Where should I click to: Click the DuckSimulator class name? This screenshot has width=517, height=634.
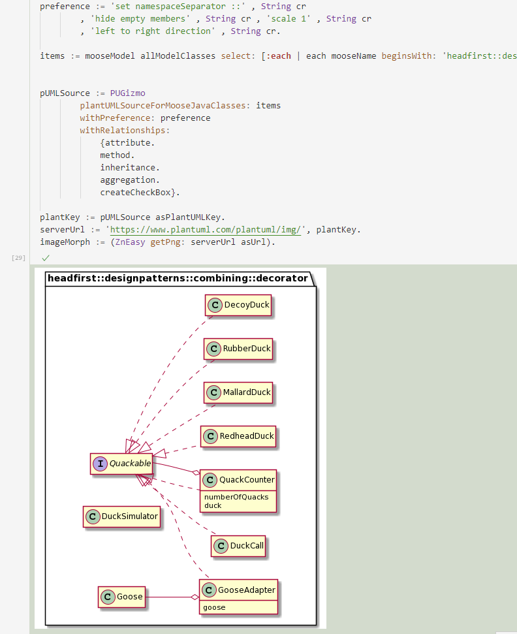[x=130, y=516]
